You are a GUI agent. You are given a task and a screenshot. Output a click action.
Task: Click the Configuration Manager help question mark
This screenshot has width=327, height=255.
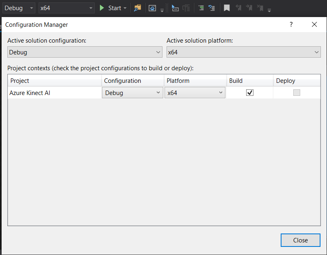[291, 25]
